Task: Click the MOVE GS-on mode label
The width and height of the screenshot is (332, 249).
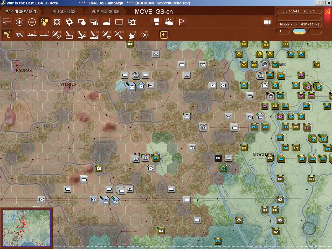Action: click(x=154, y=12)
